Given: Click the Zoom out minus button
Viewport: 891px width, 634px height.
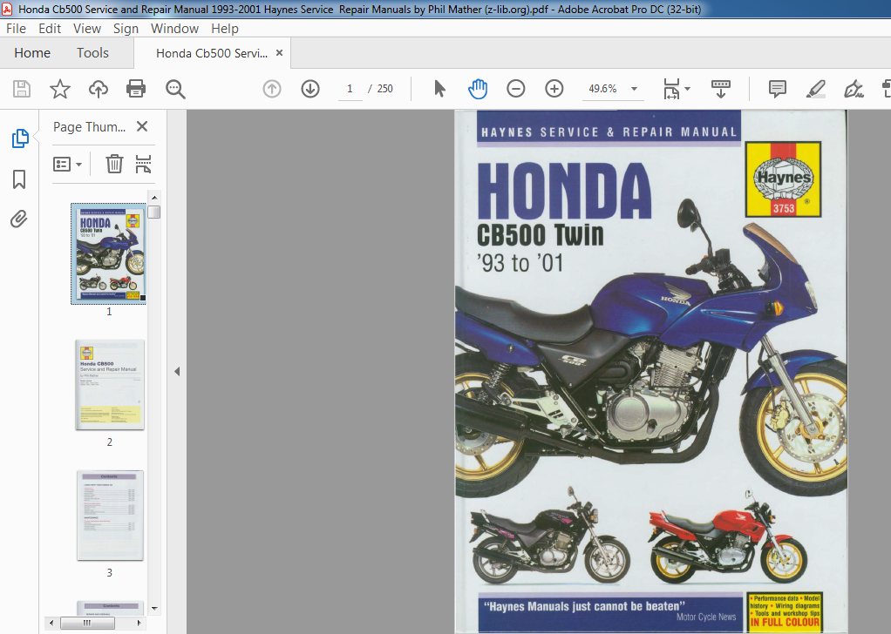Looking at the screenshot, I should tap(516, 89).
